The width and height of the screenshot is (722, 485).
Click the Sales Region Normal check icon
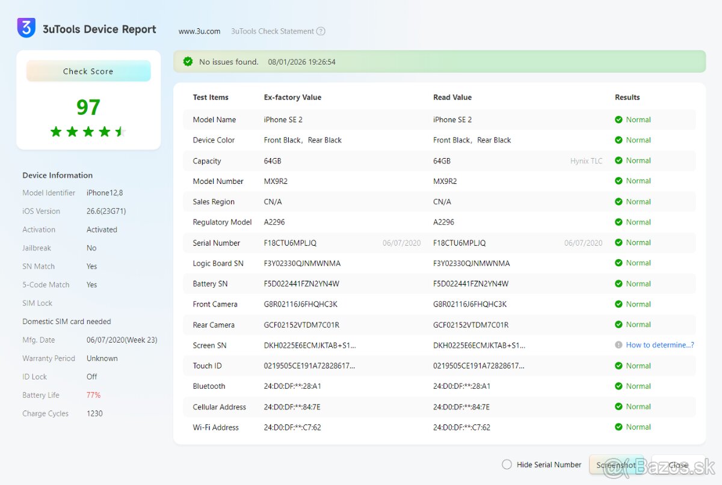coord(619,202)
